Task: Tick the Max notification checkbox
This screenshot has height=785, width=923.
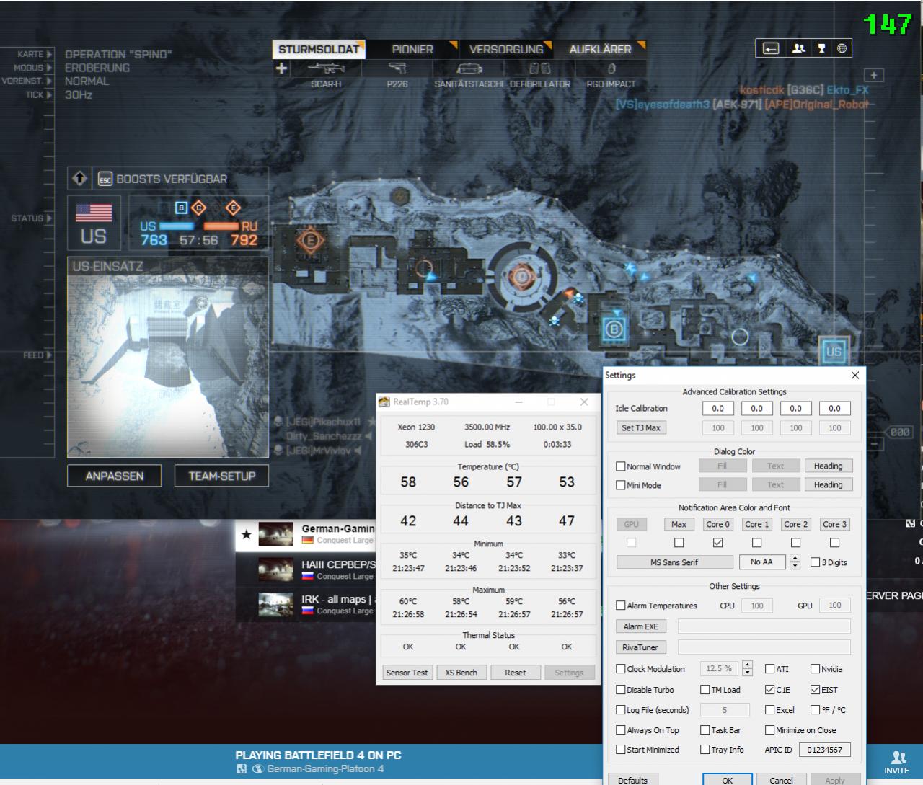Action: (679, 543)
